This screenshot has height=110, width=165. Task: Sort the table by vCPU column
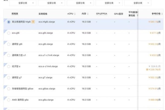75,14
